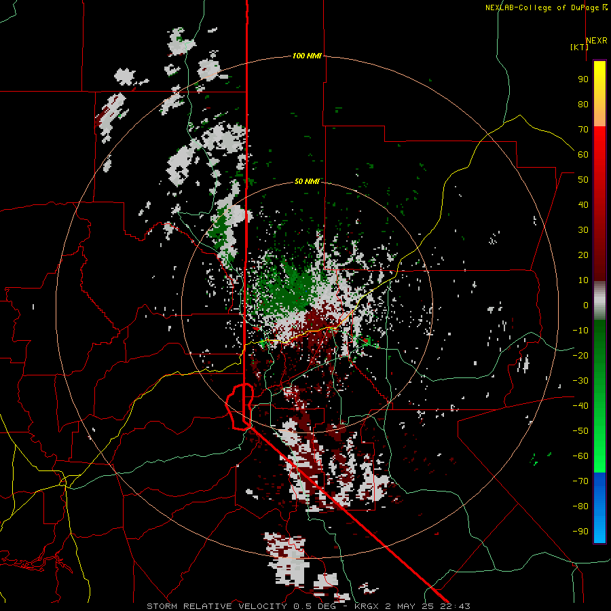The height and width of the screenshot is (611, 611).
Task: Click the yellow top segment of the color bar
Action: coord(599,94)
